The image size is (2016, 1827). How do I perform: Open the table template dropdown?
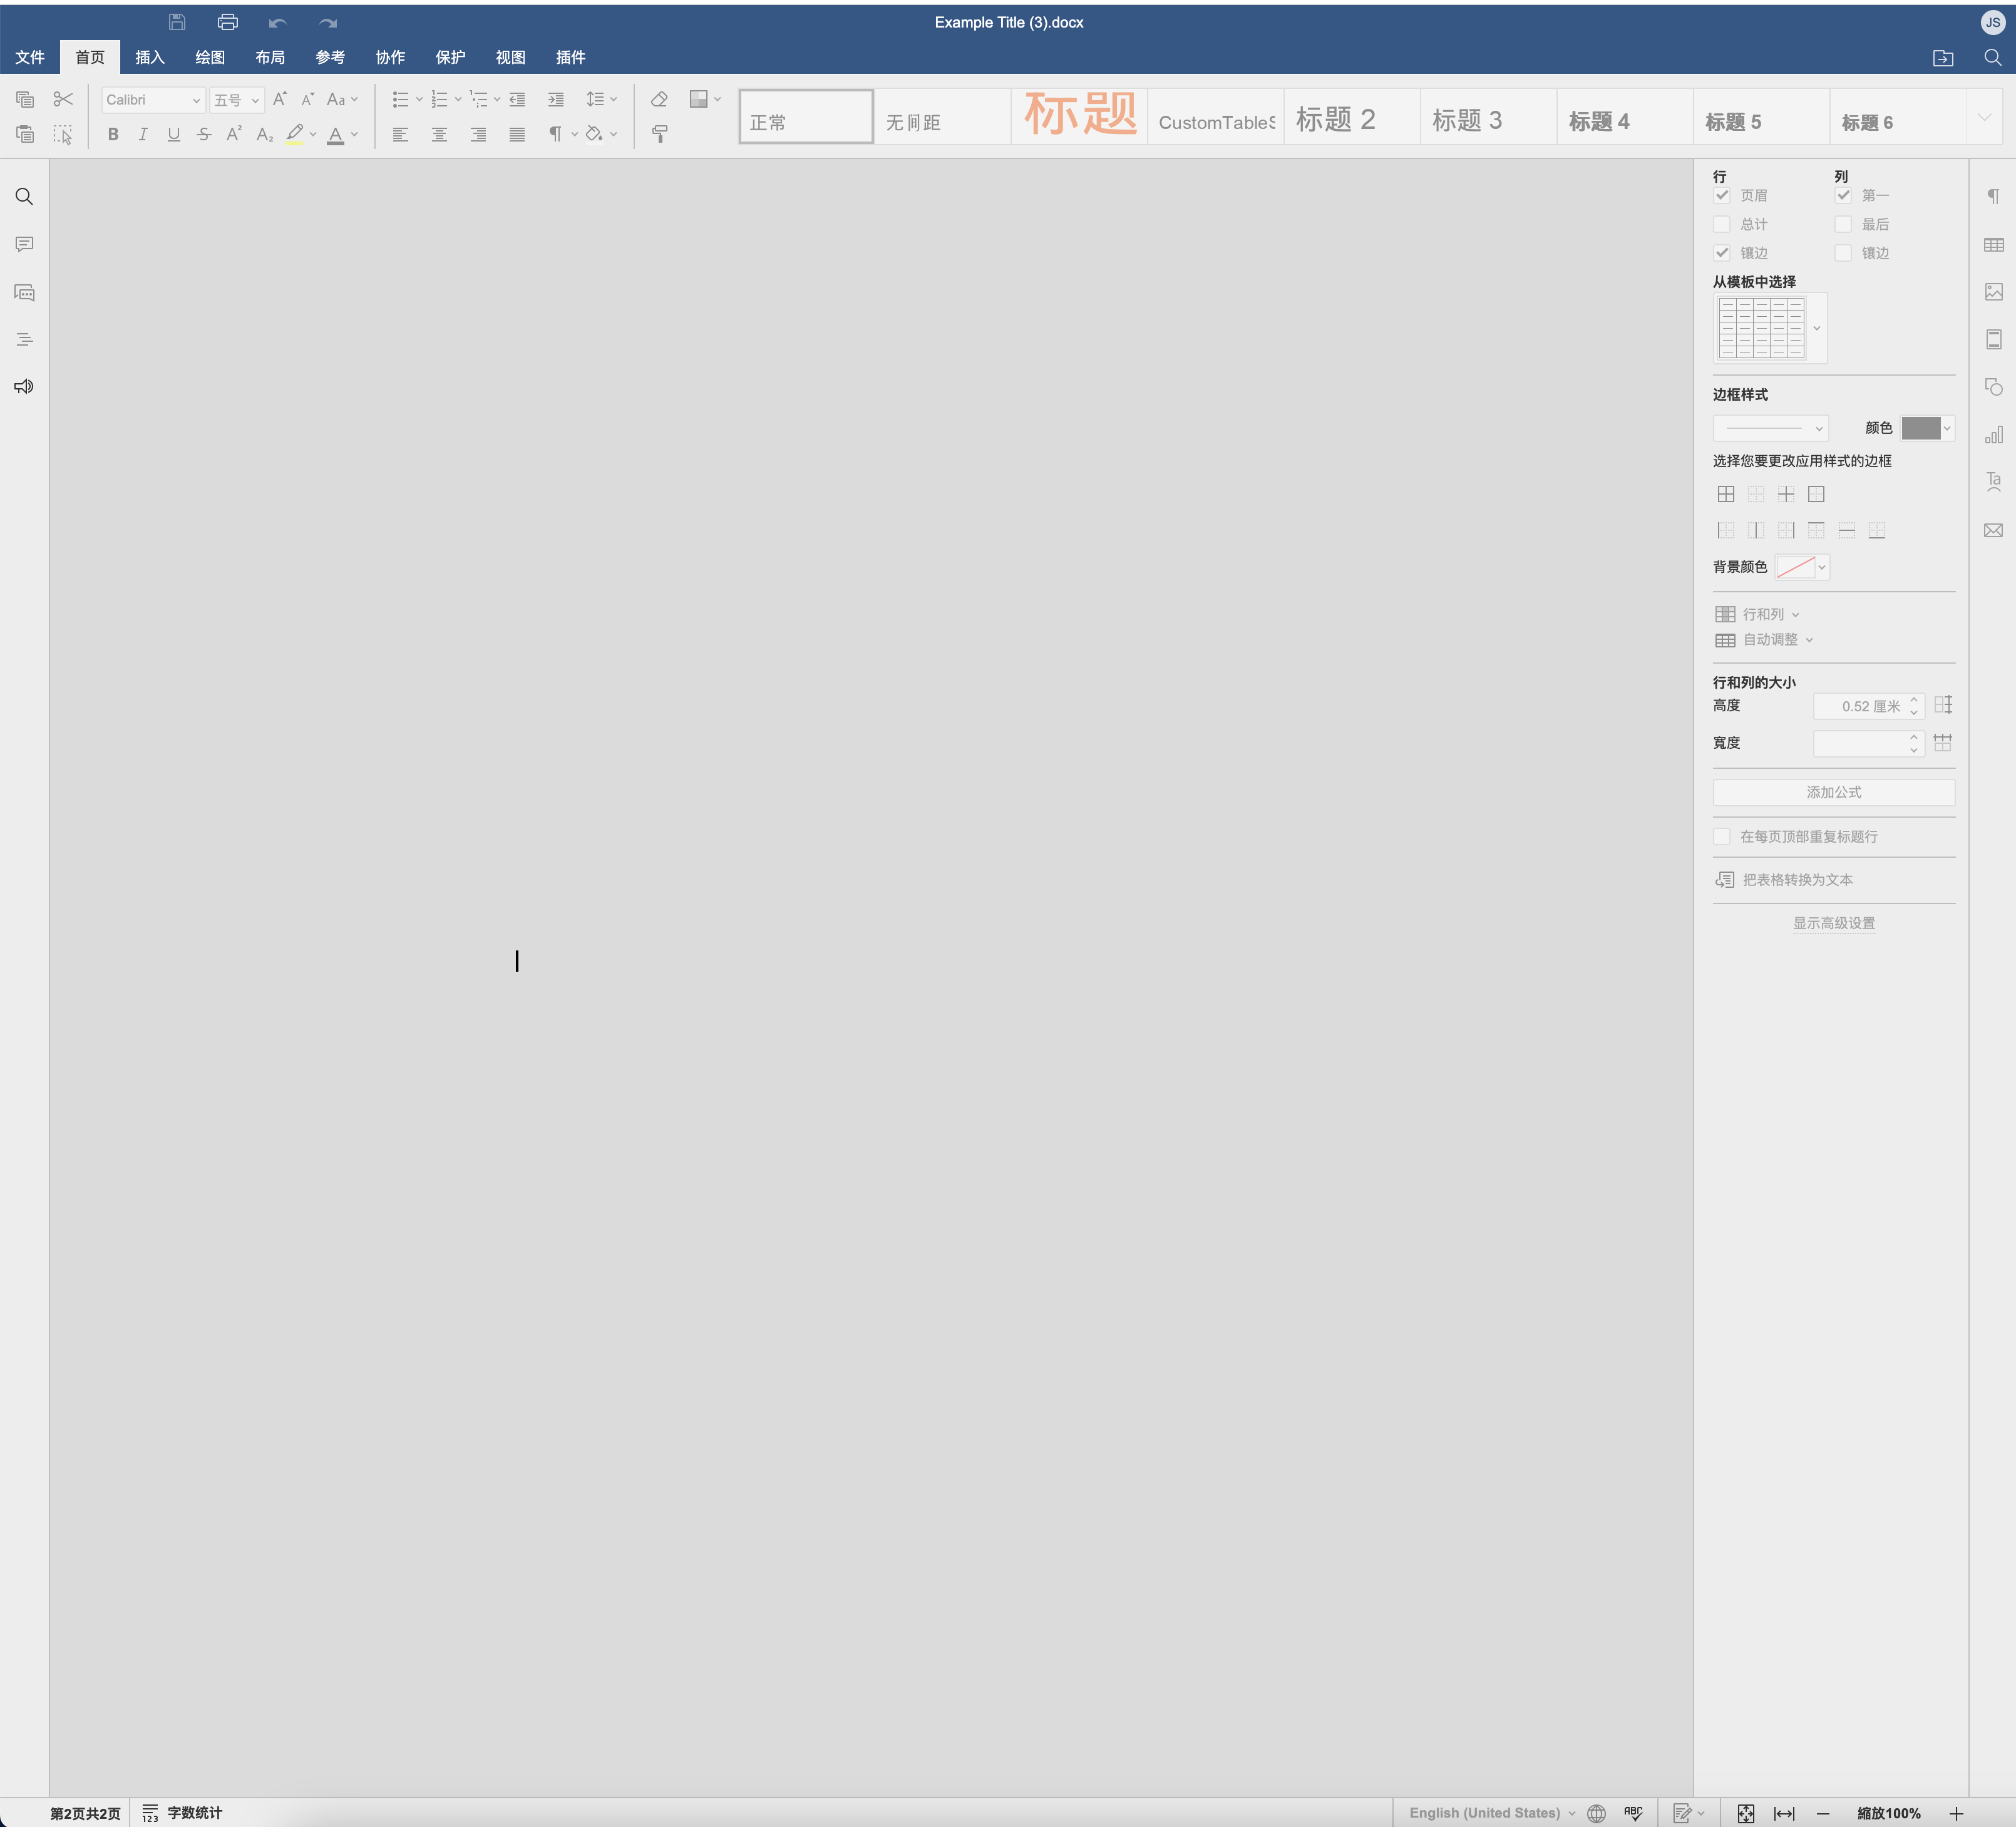[1816, 328]
